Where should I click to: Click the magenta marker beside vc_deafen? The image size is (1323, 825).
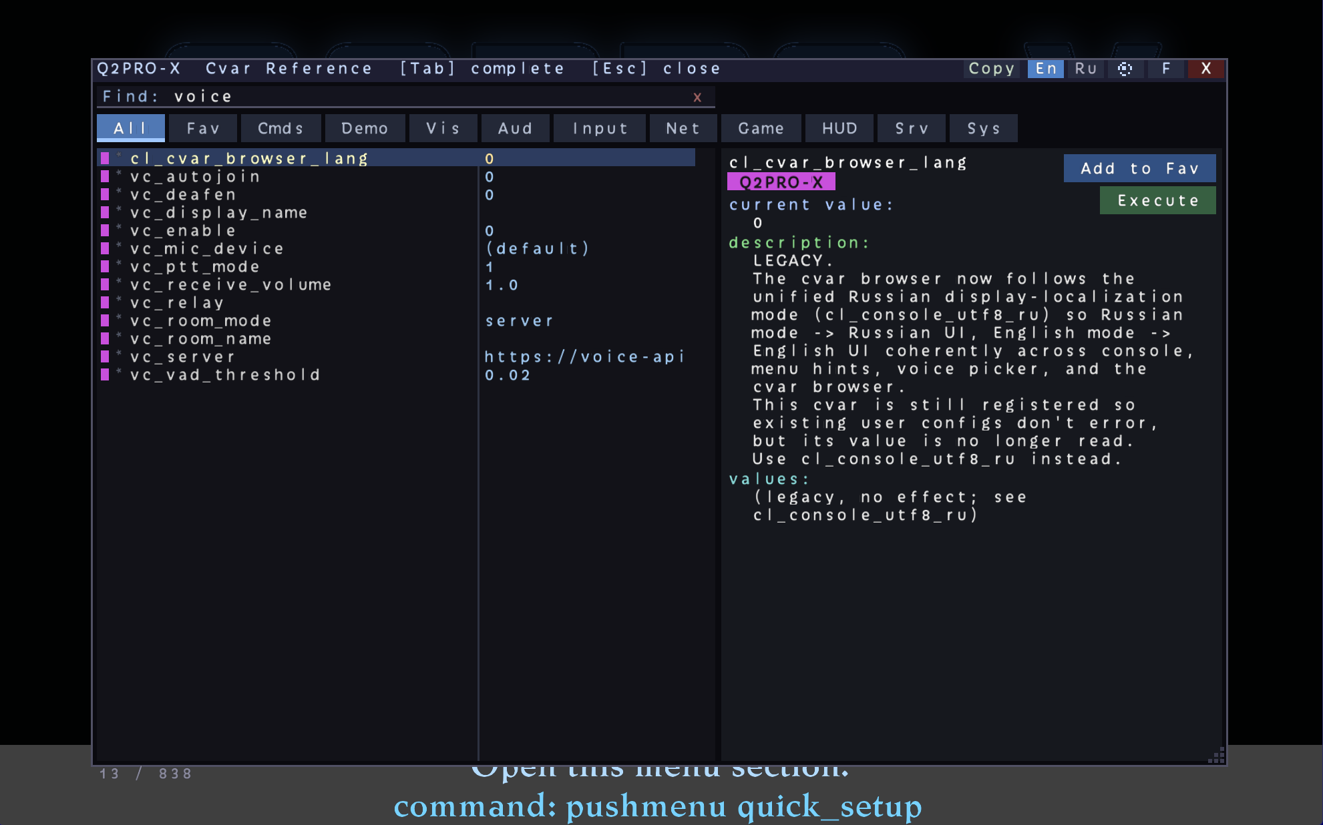click(x=105, y=194)
